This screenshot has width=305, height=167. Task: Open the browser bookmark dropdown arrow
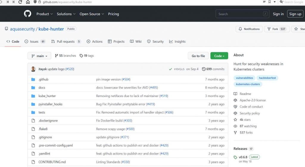pyautogui.click(x=274, y=2)
